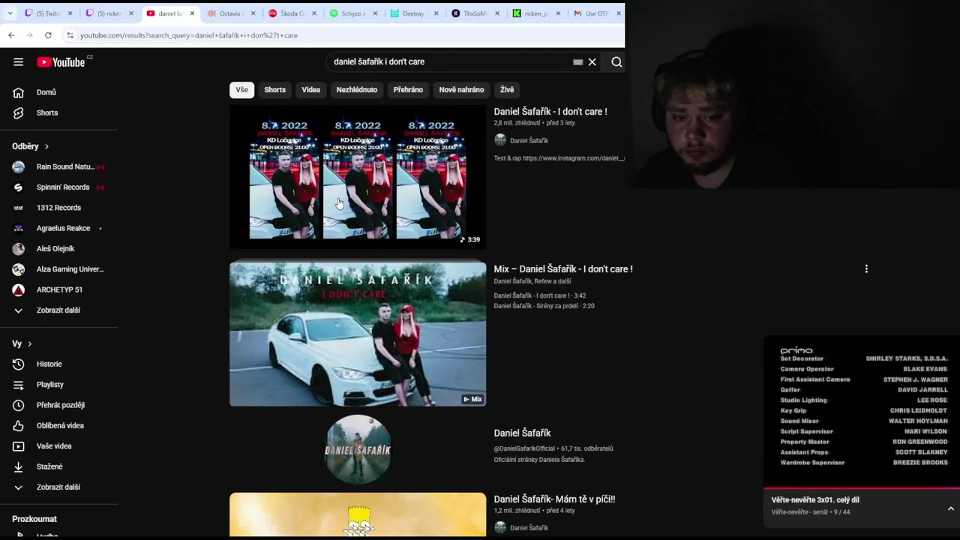Click the browser address bar URL
The height and width of the screenshot is (540, 960).
click(x=189, y=35)
